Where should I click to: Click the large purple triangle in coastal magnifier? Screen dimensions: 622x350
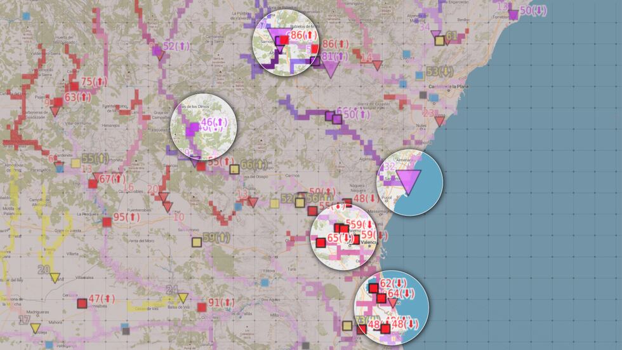[409, 182]
